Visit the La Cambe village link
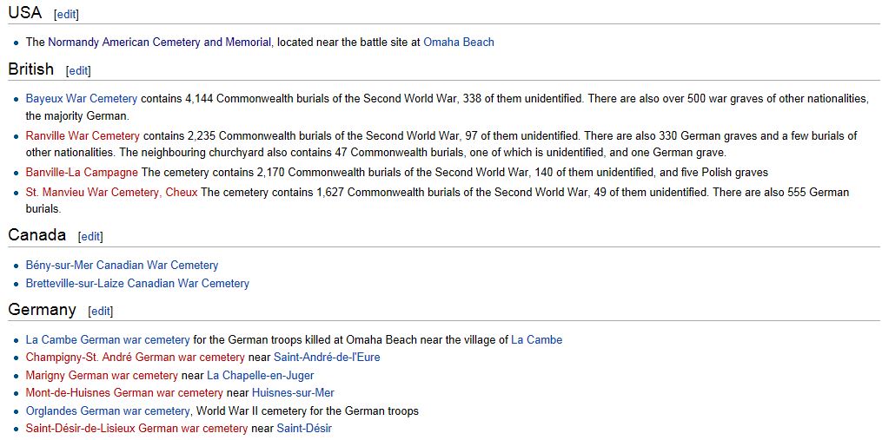The image size is (882, 440). pyautogui.click(x=537, y=340)
